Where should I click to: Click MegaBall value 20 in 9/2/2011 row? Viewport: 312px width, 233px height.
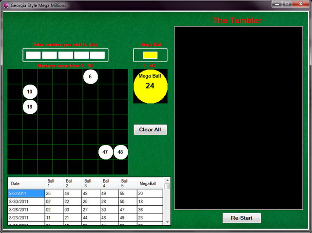150,193
